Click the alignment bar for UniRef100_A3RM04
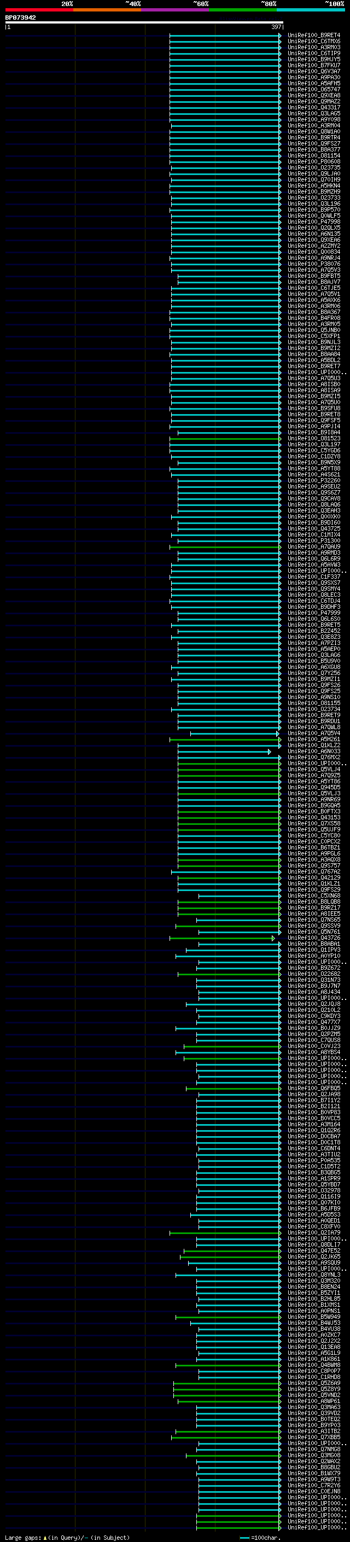The image size is (350, 1542). (x=226, y=125)
